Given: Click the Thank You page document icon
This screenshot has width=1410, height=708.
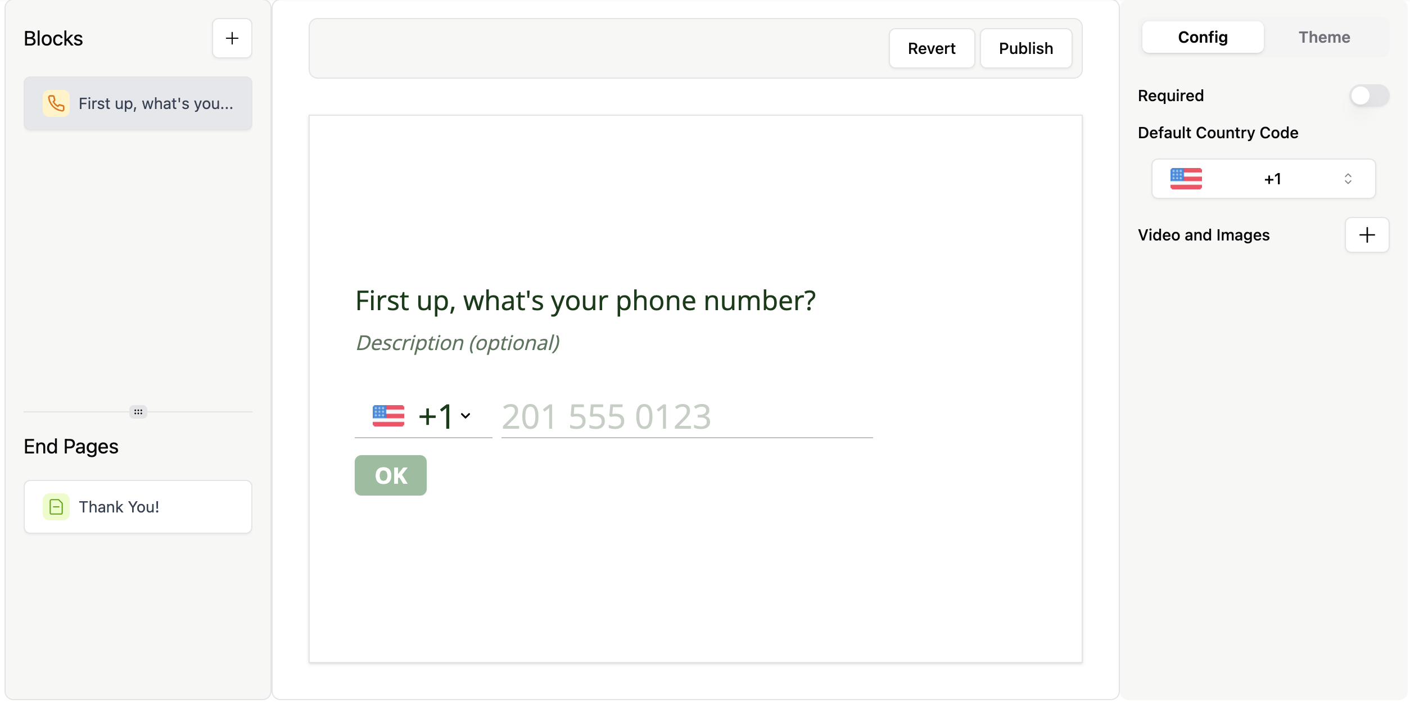Looking at the screenshot, I should 55,506.
